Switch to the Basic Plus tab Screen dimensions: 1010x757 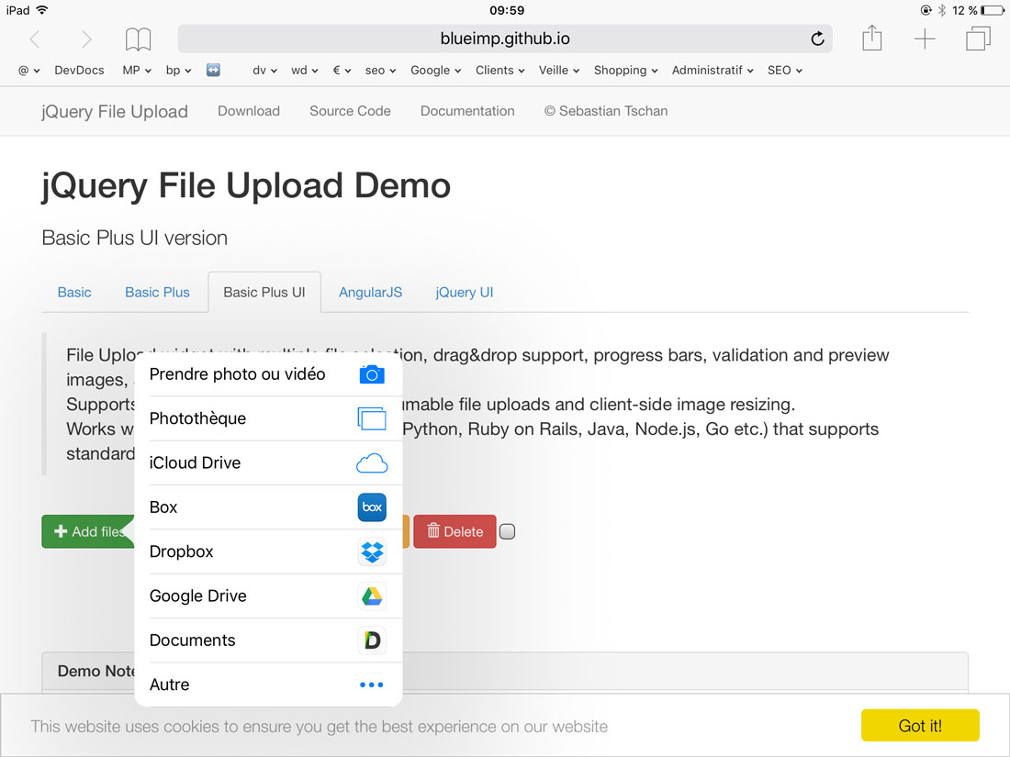pos(157,292)
